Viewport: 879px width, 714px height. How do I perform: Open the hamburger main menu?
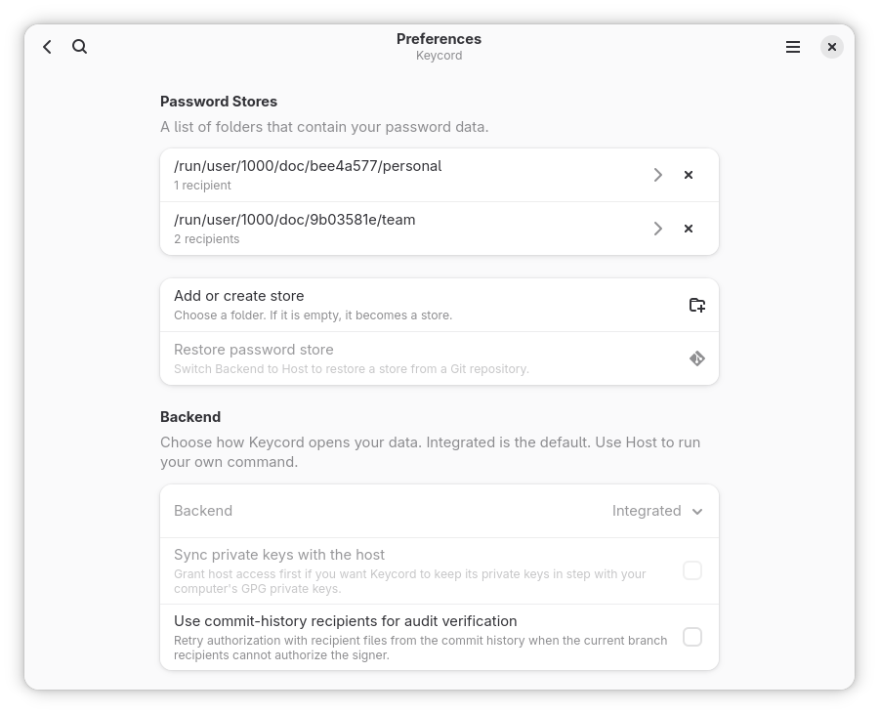pos(793,47)
